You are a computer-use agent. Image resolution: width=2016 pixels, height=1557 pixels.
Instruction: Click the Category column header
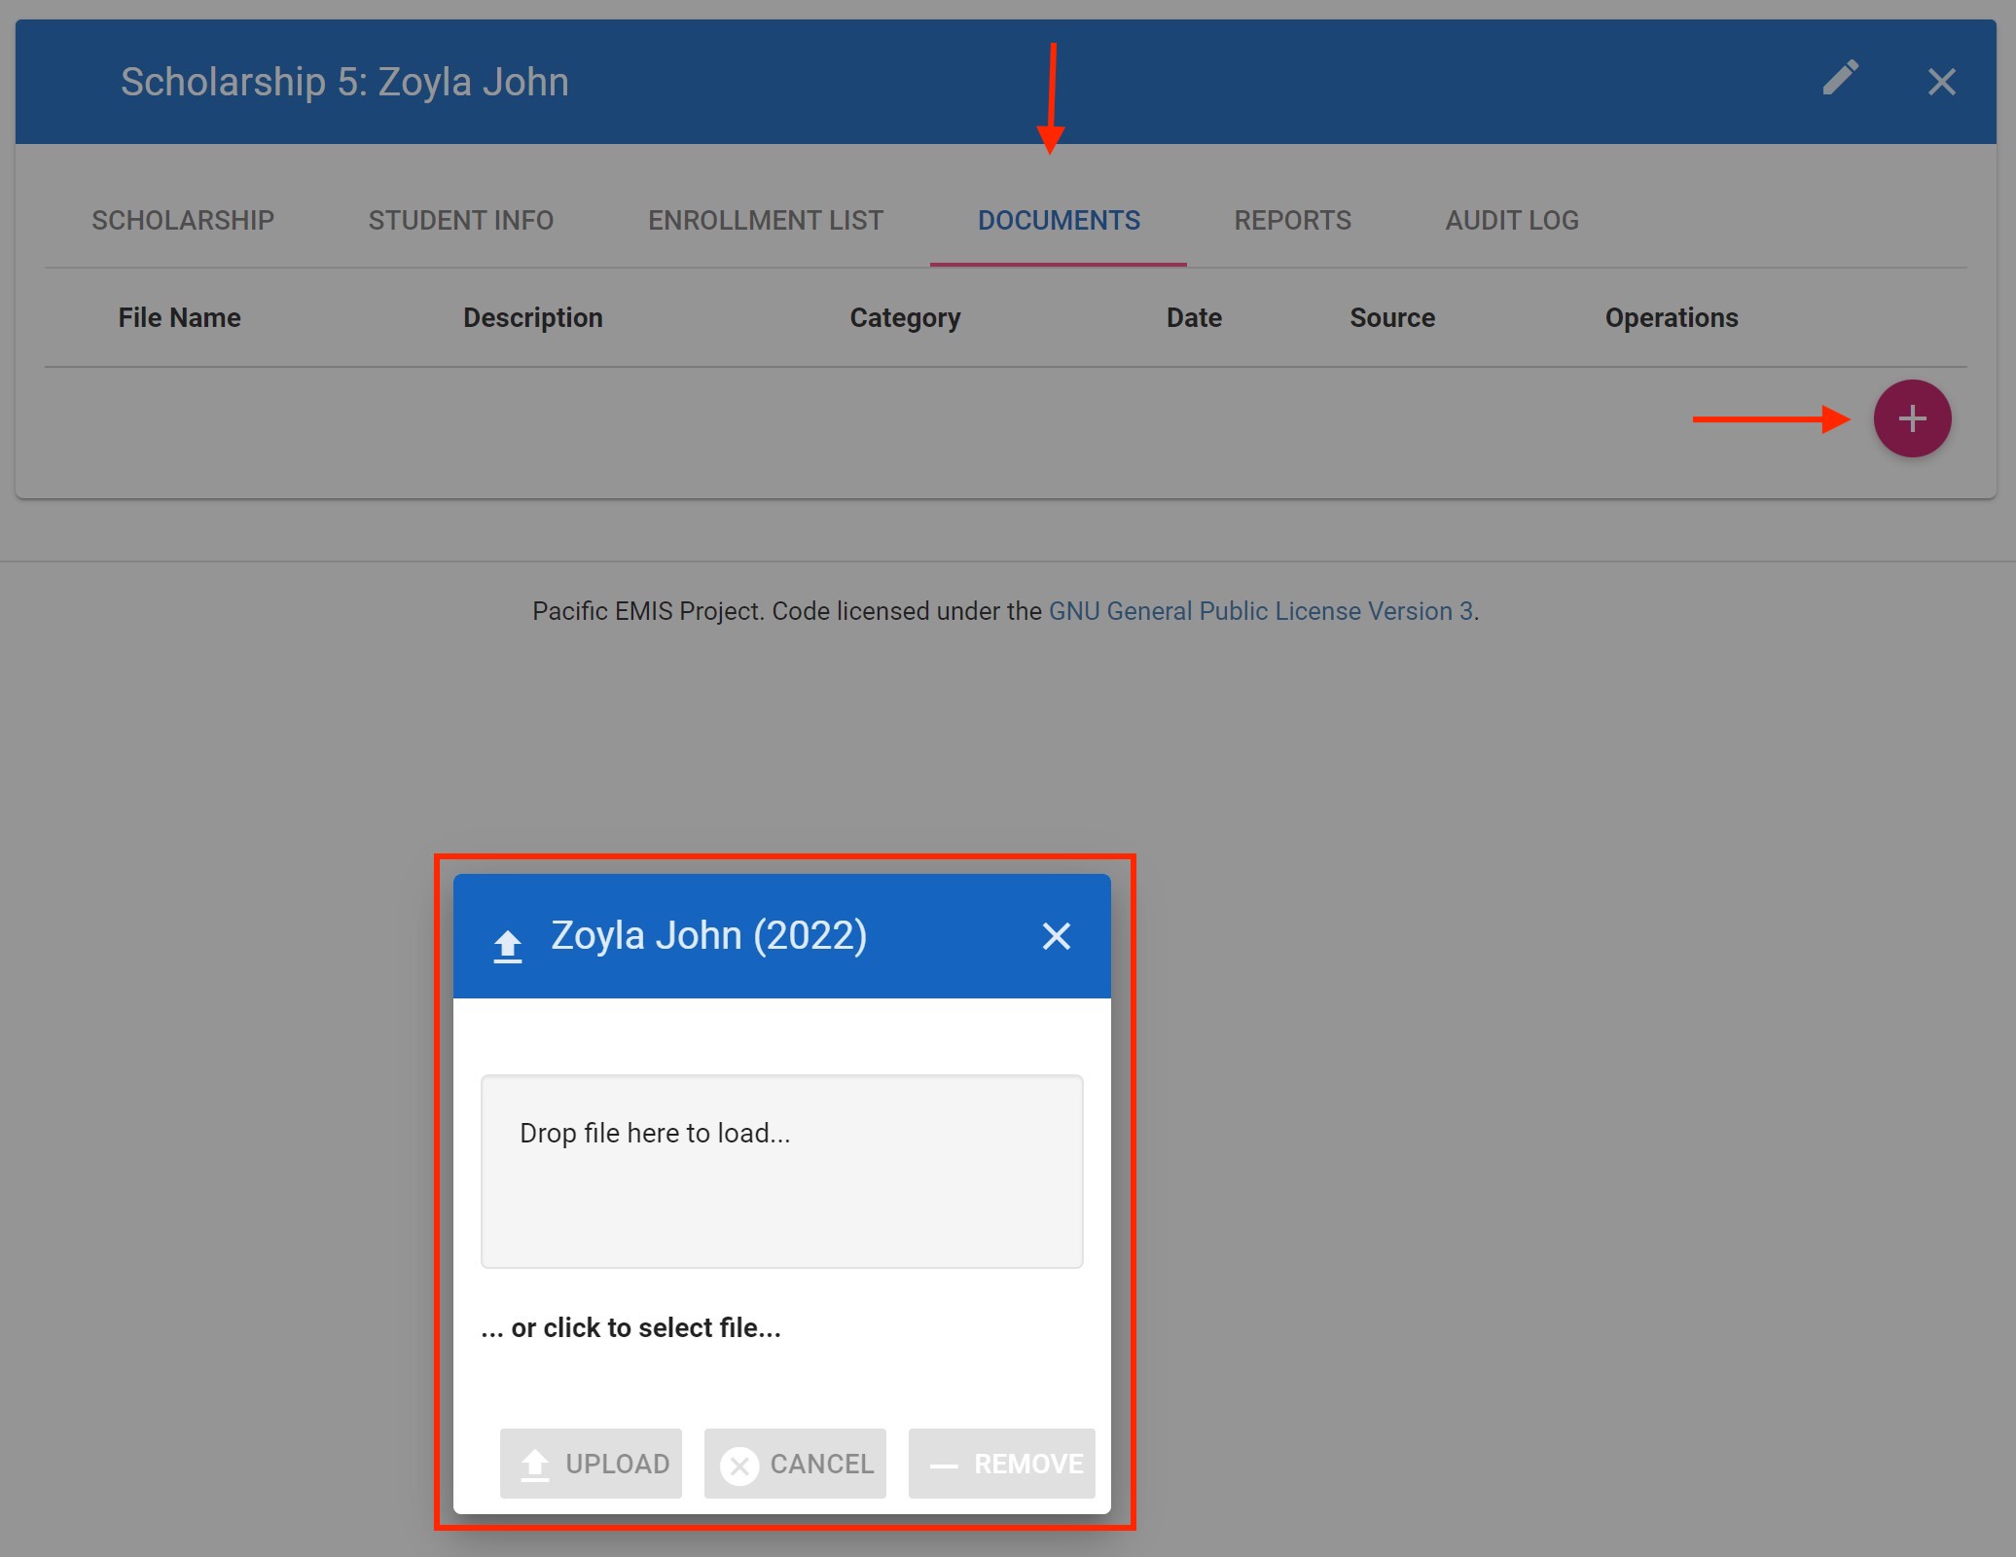[x=905, y=318]
